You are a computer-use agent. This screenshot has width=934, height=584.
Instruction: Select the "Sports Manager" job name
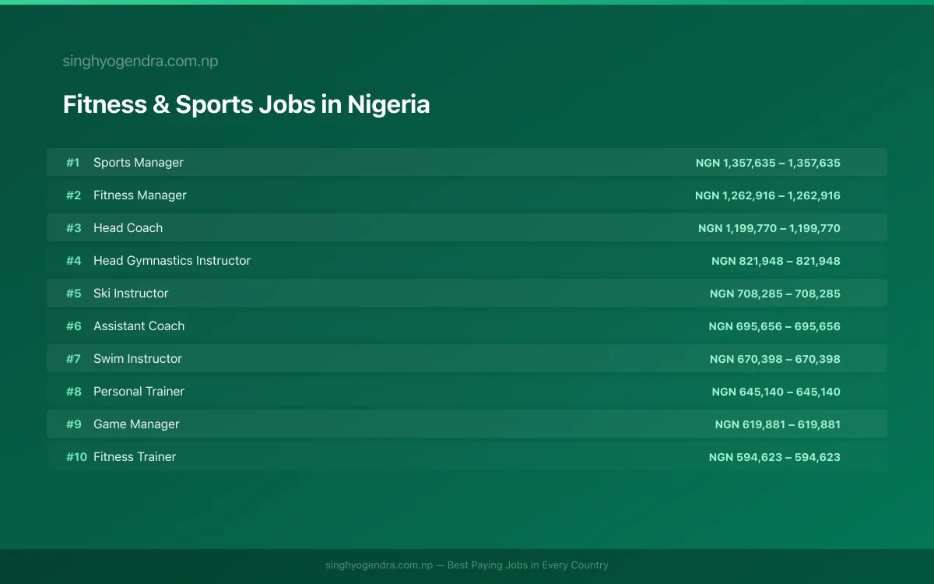tap(139, 163)
